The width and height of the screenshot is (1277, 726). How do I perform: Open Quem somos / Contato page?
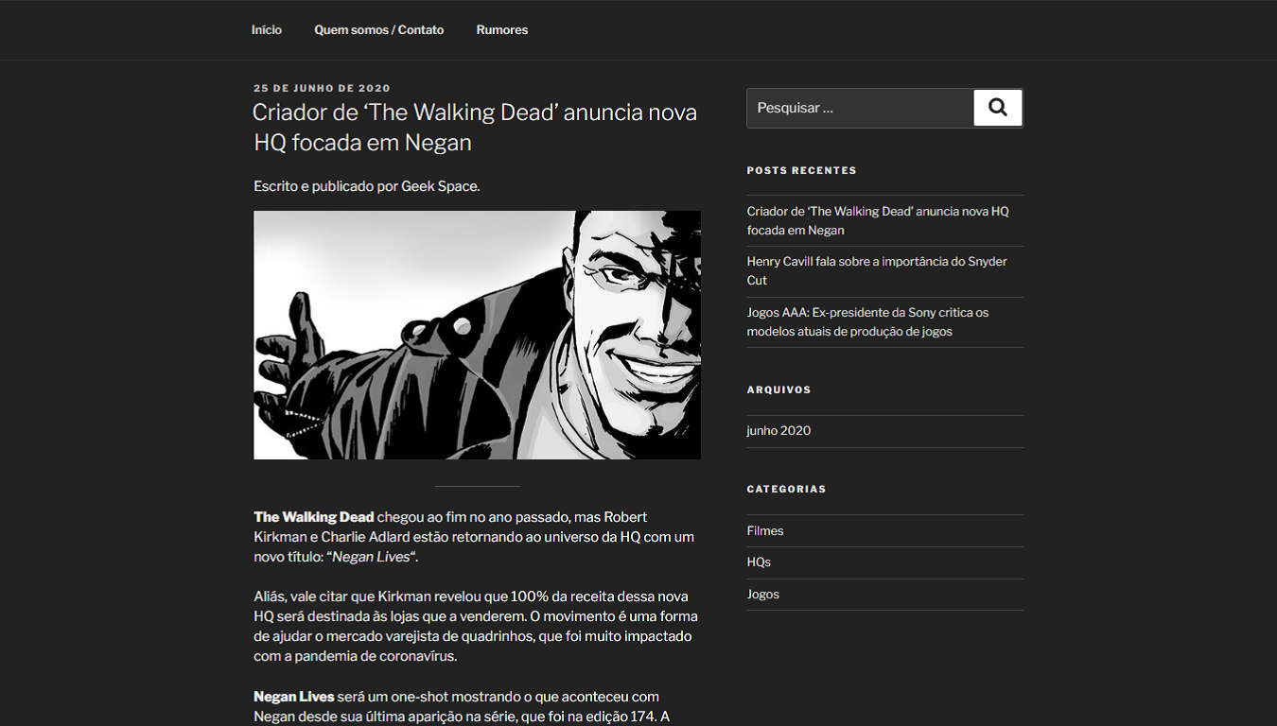pyautogui.click(x=379, y=30)
